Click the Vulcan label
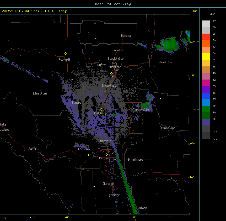 pyautogui.click(x=142, y=208)
